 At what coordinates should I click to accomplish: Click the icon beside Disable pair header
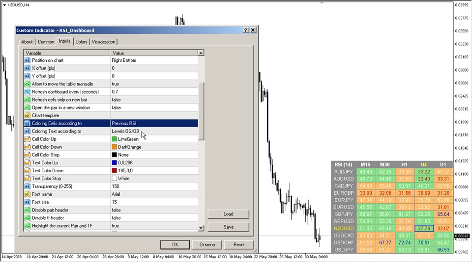pos(27,210)
